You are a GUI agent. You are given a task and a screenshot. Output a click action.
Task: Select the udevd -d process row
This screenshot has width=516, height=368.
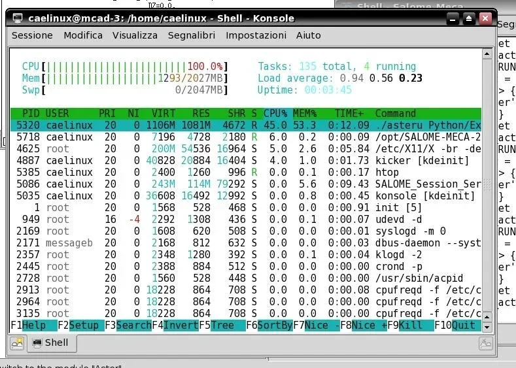pyautogui.click(x=246, y=220)
